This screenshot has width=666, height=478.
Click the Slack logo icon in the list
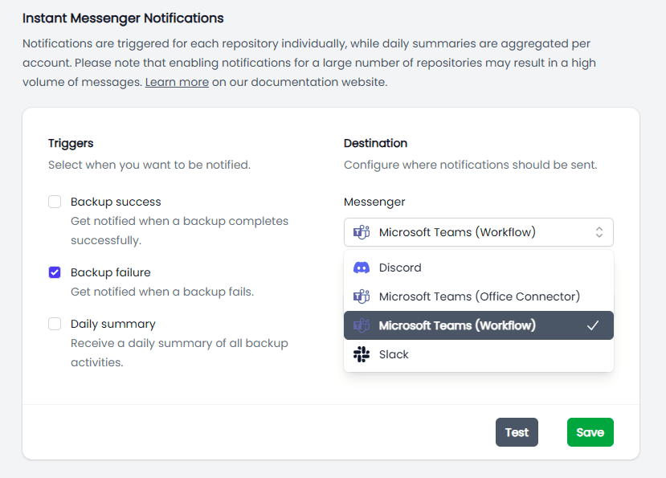[x=362, y=354]
